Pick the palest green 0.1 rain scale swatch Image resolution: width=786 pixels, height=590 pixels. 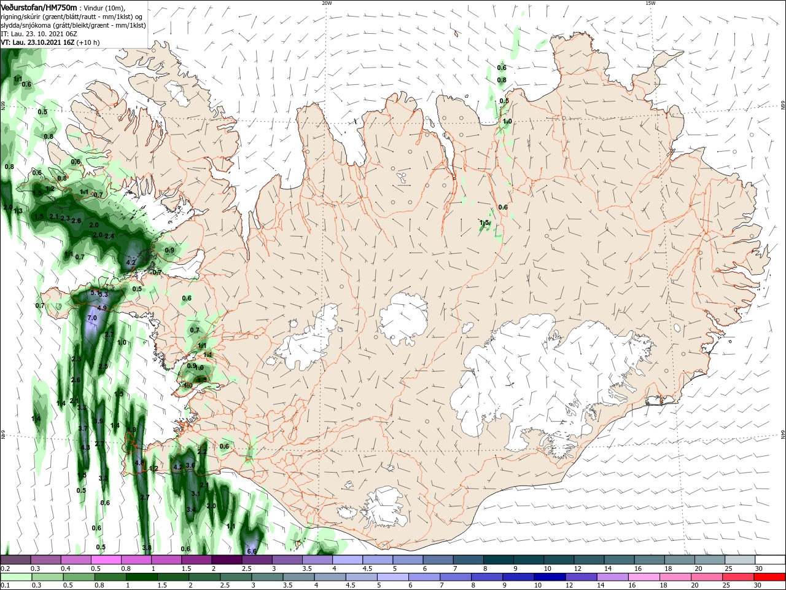(15, 577)
